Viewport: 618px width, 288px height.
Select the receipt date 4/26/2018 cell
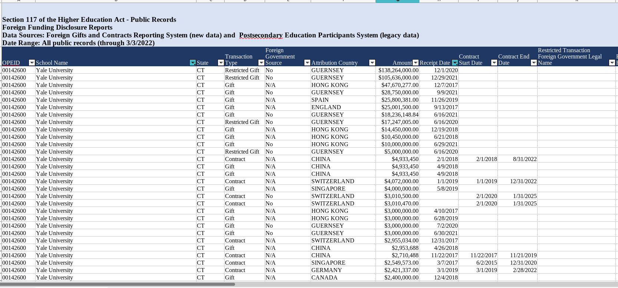click(x=439, y=248)
